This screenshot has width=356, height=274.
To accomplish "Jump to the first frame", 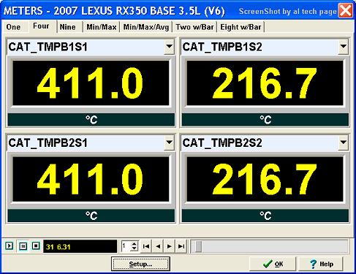I will click(x=146, y=246).
